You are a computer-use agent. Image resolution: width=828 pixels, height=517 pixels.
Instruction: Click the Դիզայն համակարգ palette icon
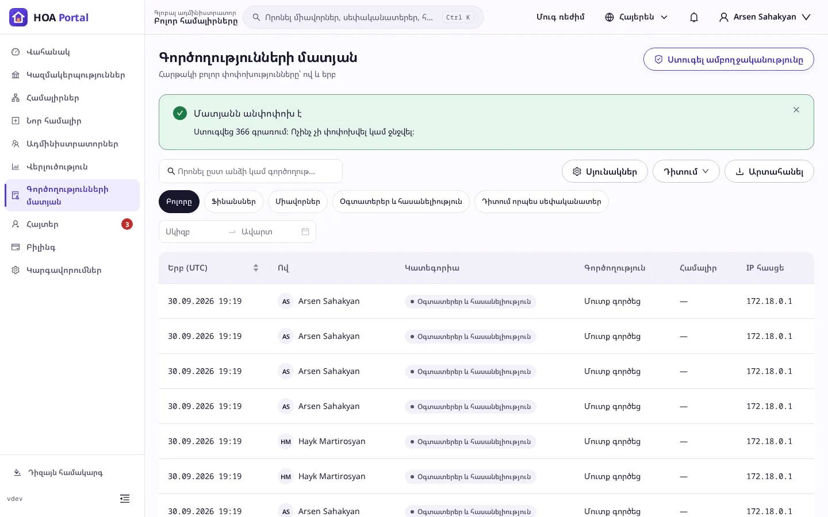17,473
